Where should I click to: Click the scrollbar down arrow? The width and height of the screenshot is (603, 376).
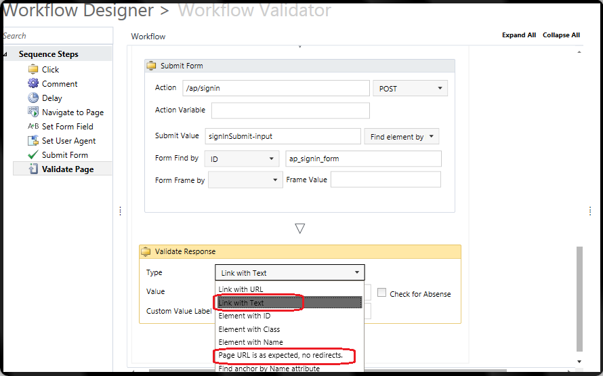[x=579, y=361]
